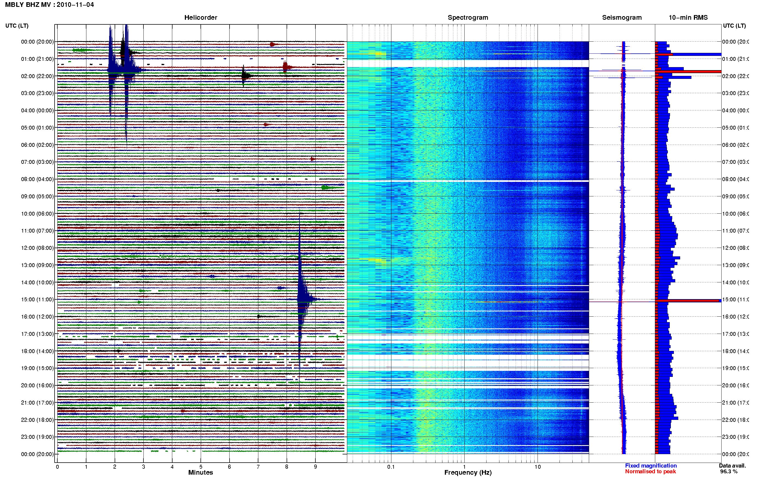The image size is (780, 487).
Task: Click the 10 Hz tick label
Action: [537, 467]
